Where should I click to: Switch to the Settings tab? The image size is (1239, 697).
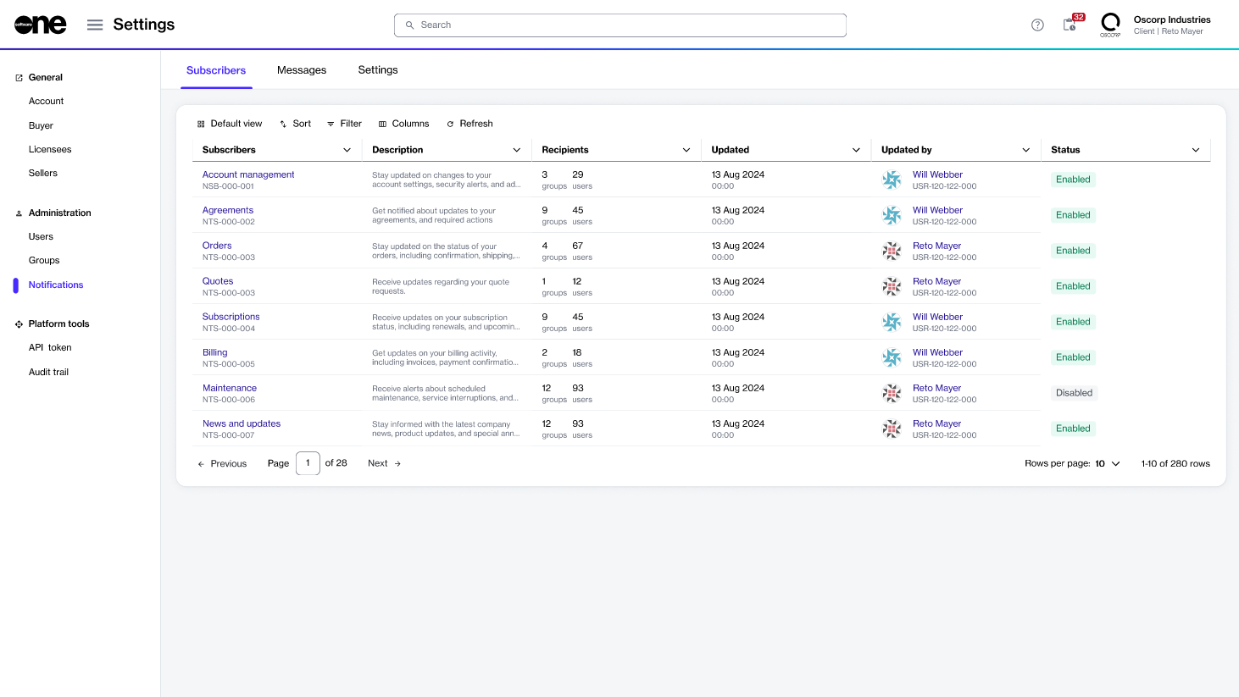(x=378, y=70)
